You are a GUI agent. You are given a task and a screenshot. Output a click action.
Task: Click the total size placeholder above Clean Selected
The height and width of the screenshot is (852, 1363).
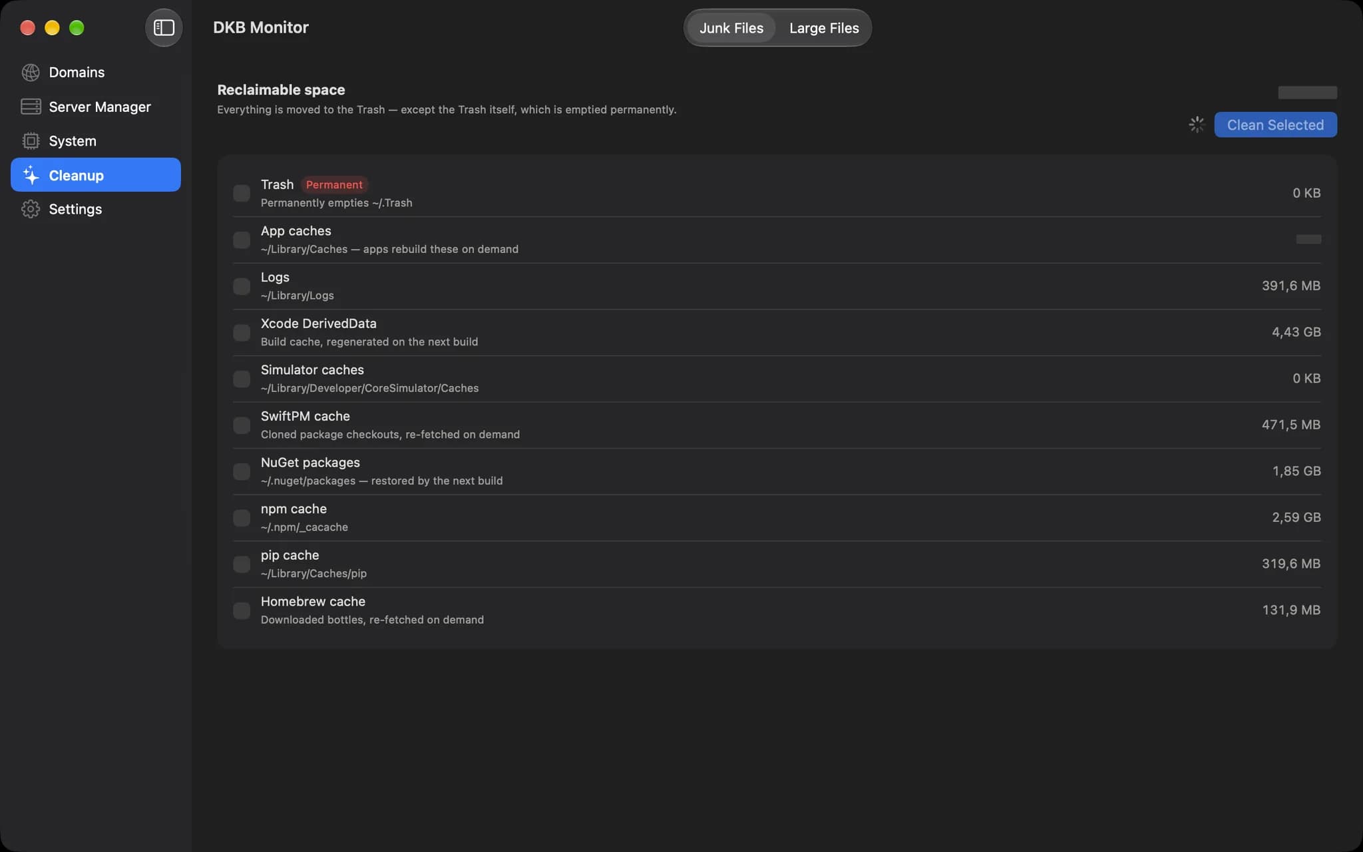tap(1307, 93)
